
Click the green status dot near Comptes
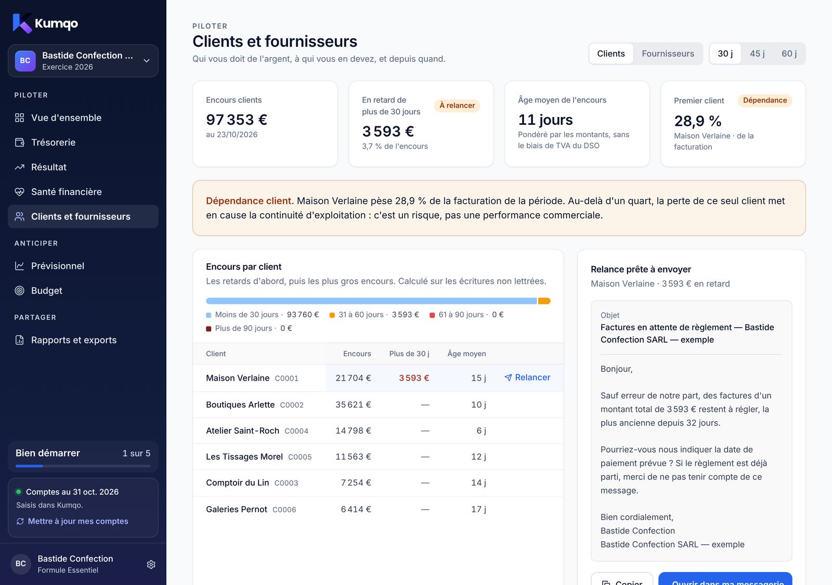tap(19, 491)
